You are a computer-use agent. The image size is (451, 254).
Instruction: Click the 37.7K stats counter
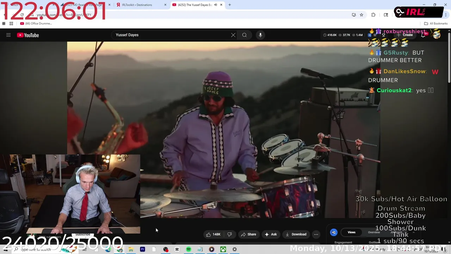(344, 35)
